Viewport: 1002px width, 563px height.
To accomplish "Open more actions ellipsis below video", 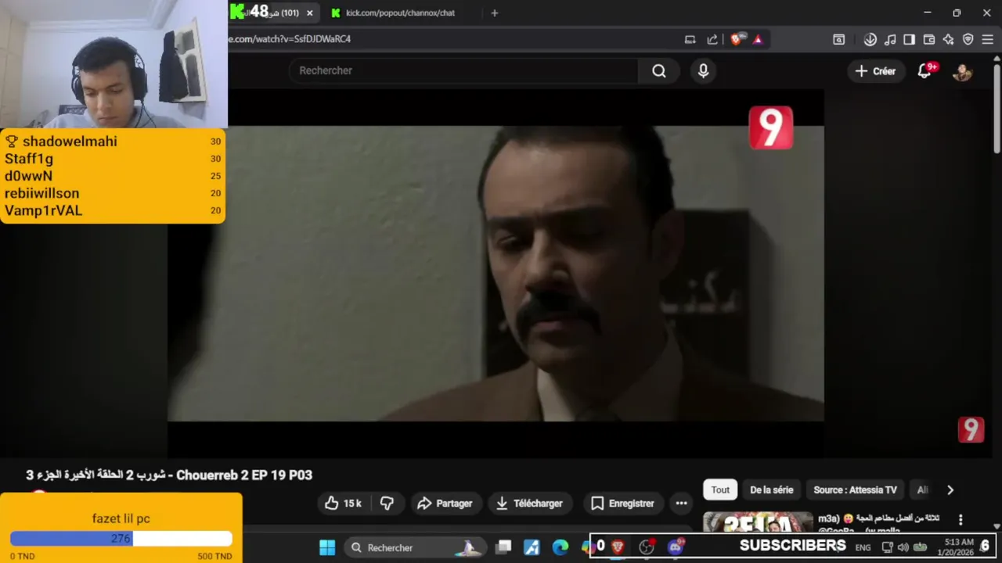I will tap(681, 504).
